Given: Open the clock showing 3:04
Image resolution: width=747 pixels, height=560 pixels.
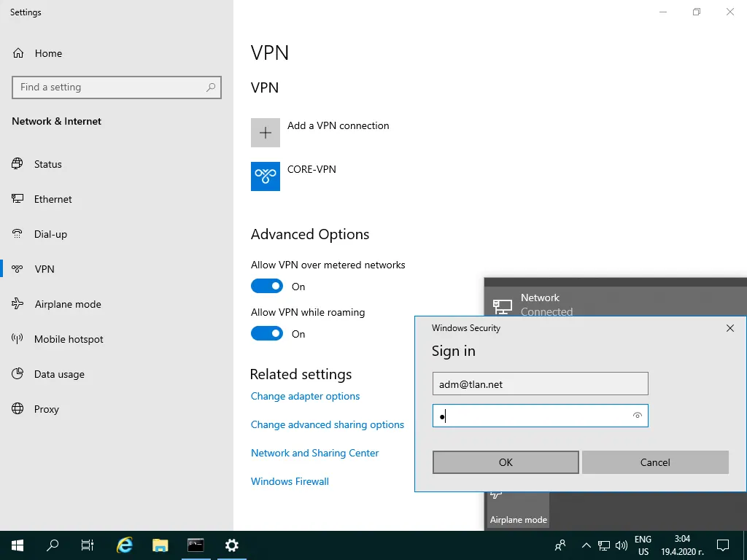Looking at the screenshot, I should (x=682, y=545).
